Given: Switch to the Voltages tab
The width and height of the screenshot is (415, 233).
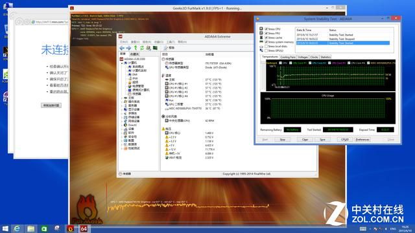Looking at the screenshot, I should pos(303,57).
